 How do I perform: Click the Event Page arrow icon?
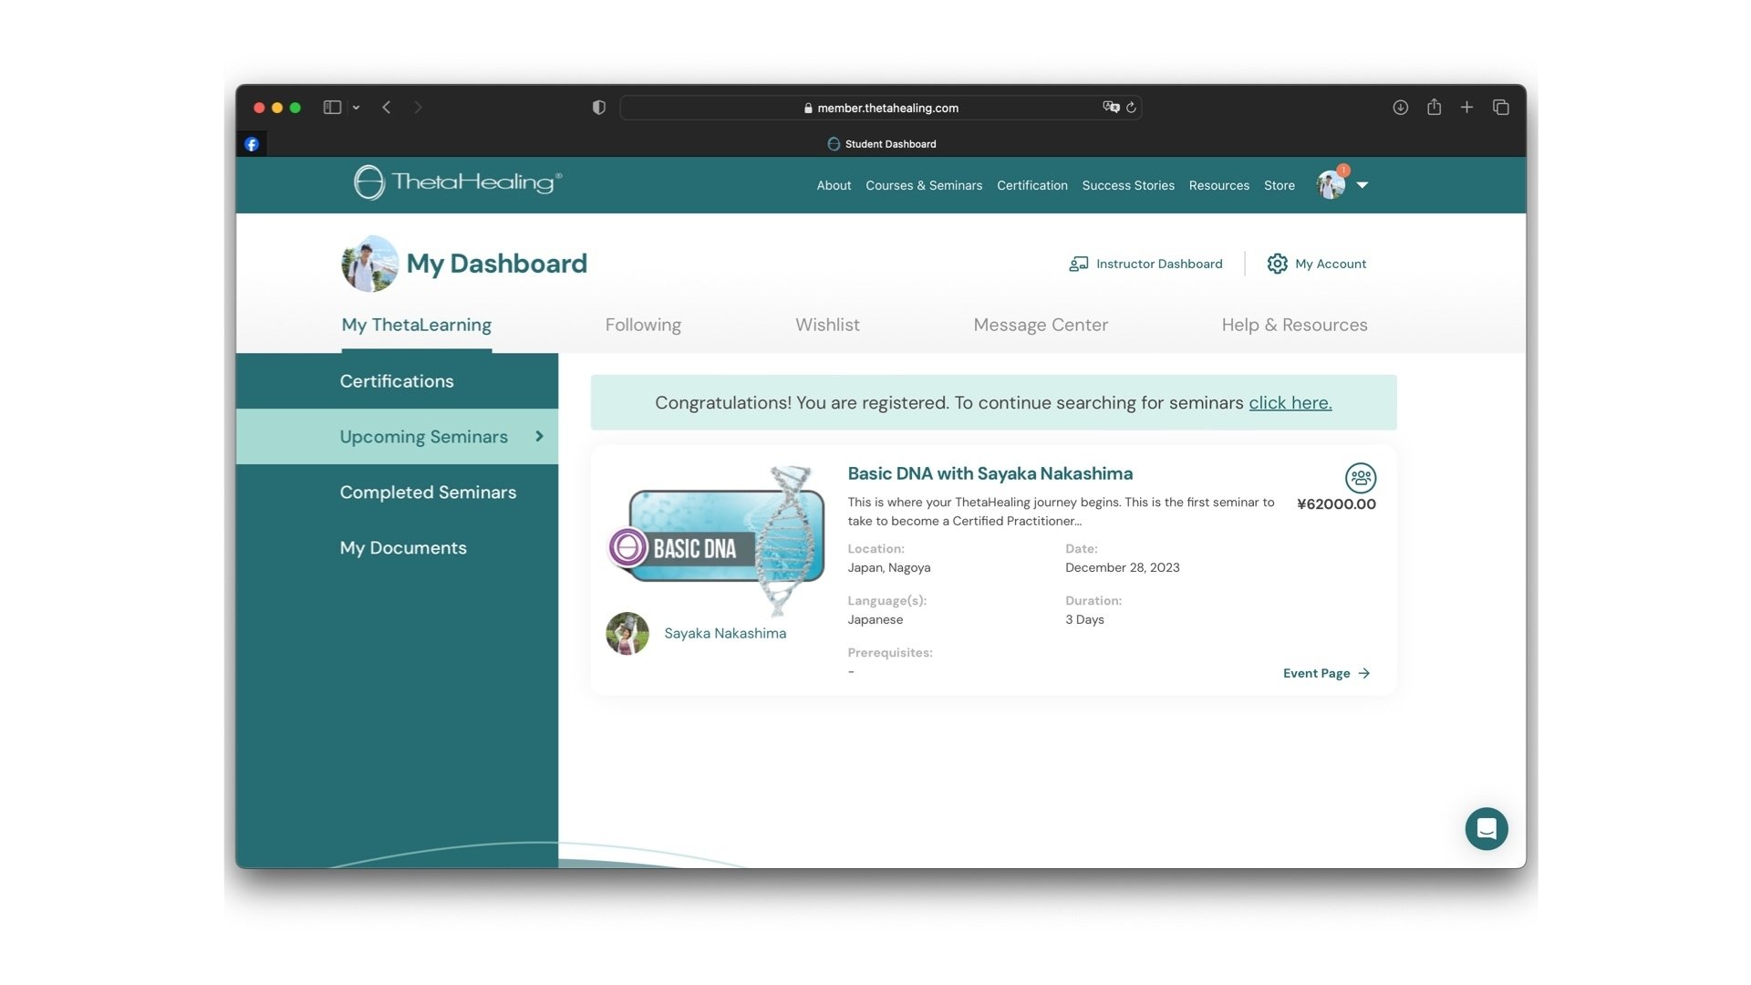[x=1363, y=673]
